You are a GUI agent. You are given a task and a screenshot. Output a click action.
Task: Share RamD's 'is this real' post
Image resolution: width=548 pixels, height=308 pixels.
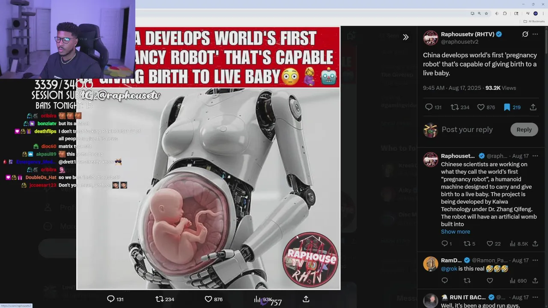(535, 281)
